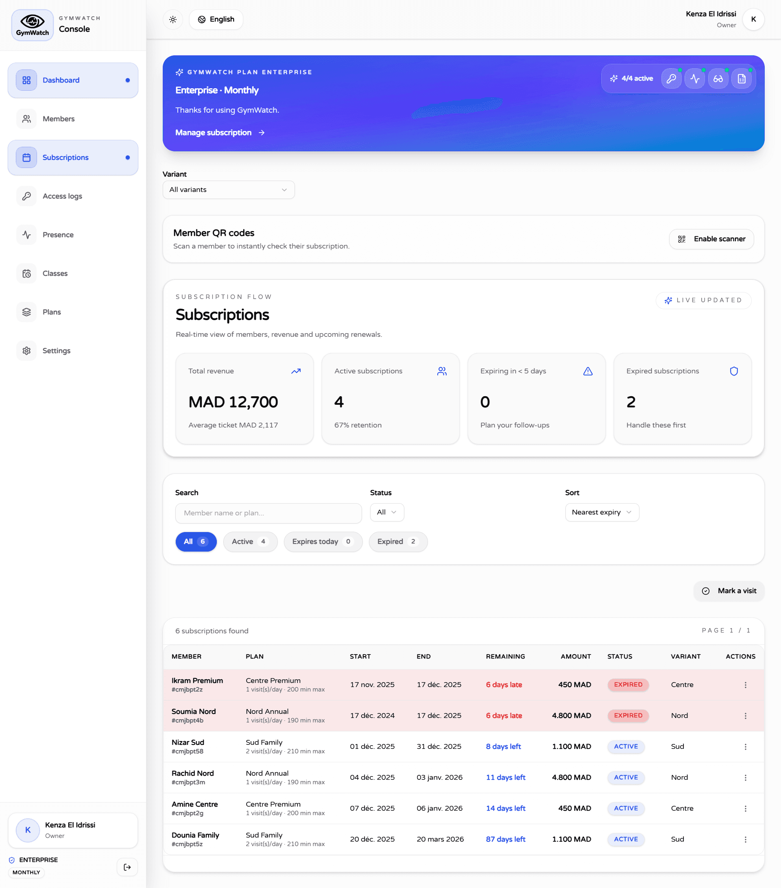Open the Nearest expiry sort dropdown
The image size is (781, 888).
pyautogui.click(x=602, y=512)
